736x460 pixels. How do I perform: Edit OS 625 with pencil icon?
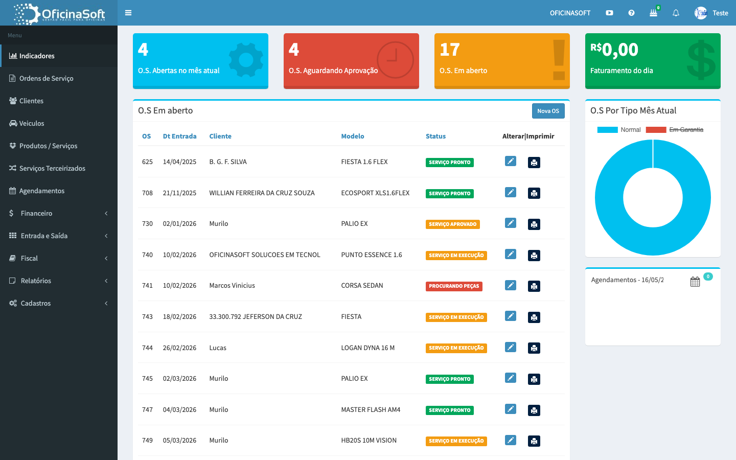tap(511, 161)
